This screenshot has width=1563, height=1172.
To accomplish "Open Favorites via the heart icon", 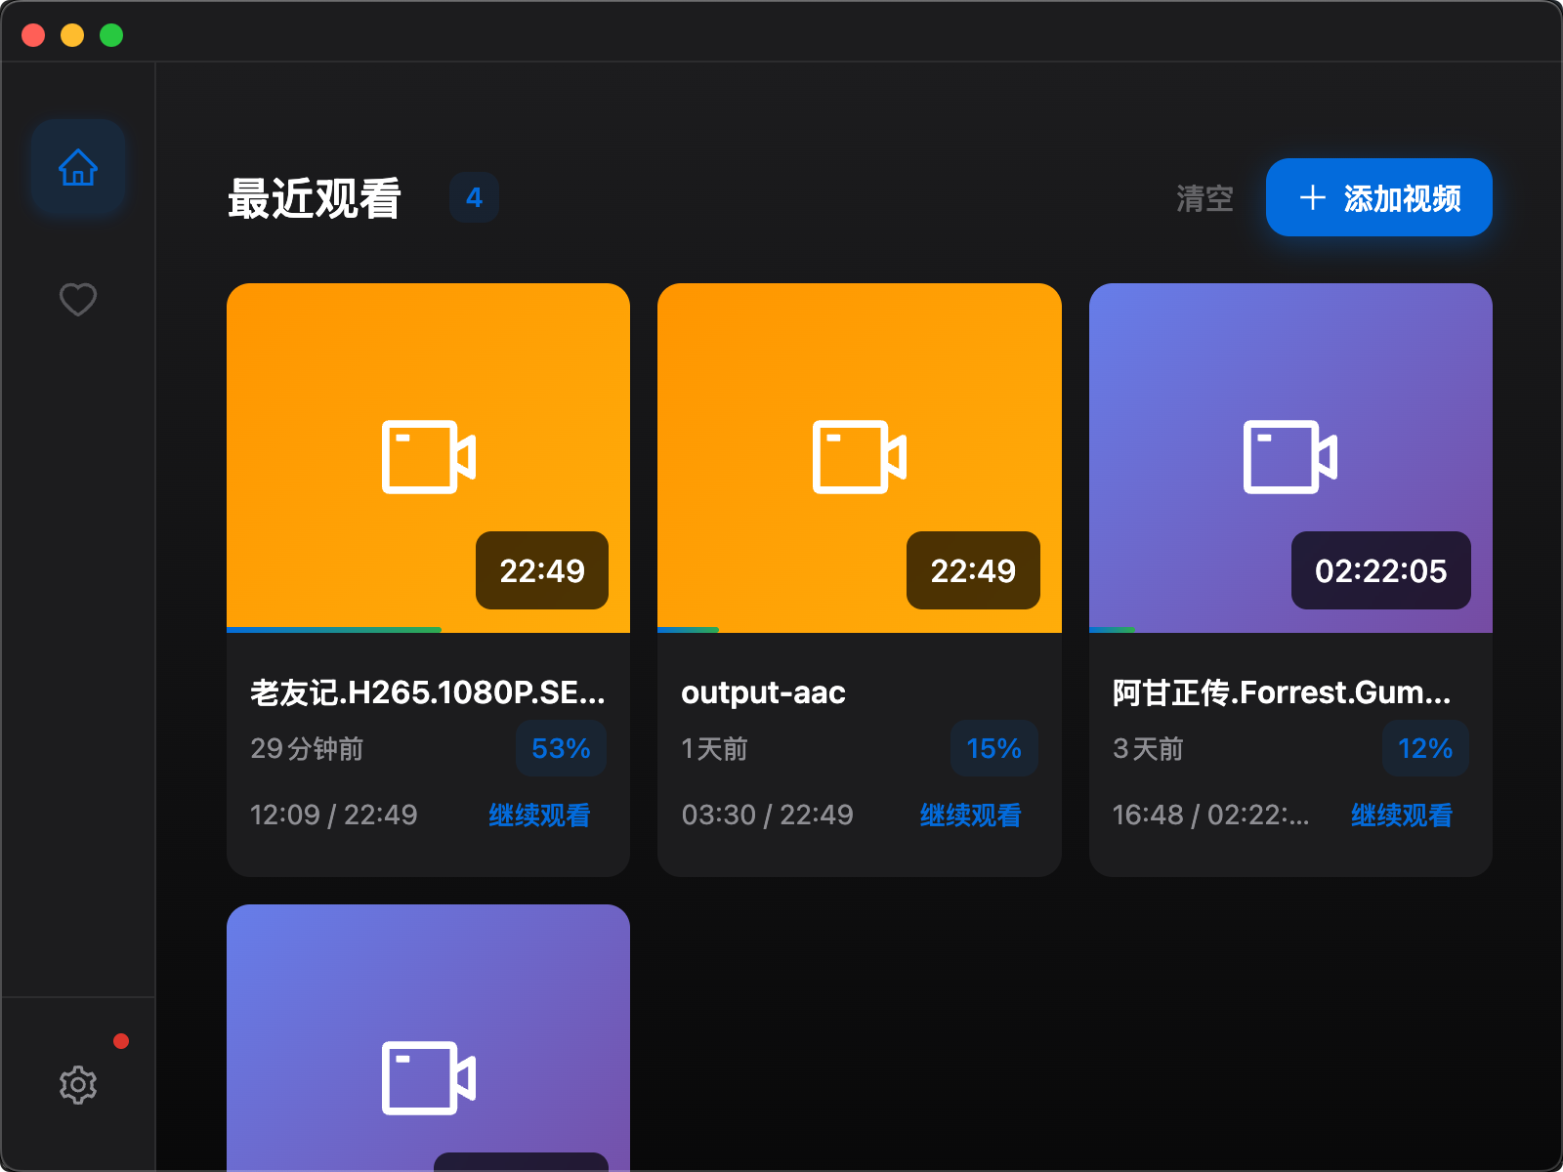I will coord(78,299).
